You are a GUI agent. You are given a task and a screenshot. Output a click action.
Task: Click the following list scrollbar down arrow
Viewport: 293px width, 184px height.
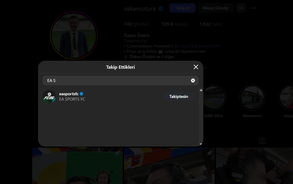[x=201, y=144]
